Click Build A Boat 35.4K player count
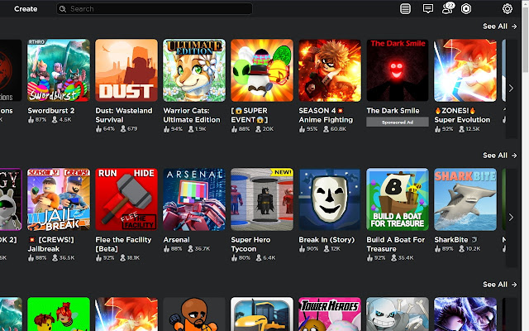 point(403,257)
